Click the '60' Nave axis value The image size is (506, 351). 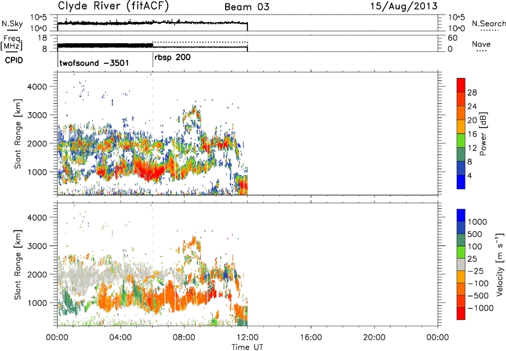452,38
